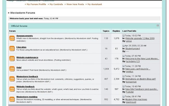Image resolution: width=169 pixels, height=106 pixels.
Task: Click the Last Post Info column header
Action: tap(129, 31)
